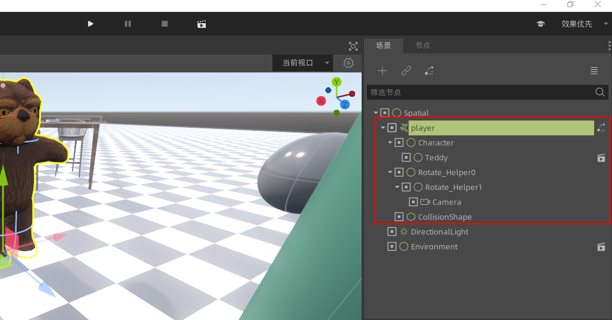
Task: Select the Spatial root node
Action: tap(416, 113)
